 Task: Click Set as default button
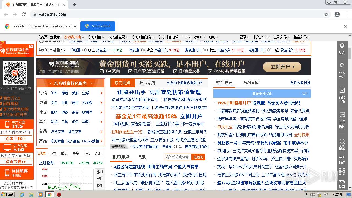pyautogui.click(x=98, y=26)
